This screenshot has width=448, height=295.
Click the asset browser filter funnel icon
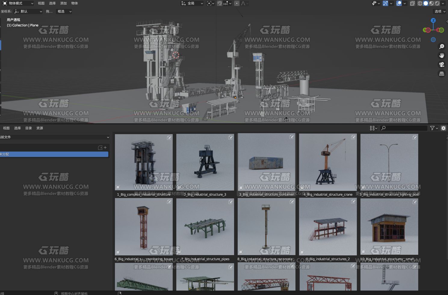point(432,128)
